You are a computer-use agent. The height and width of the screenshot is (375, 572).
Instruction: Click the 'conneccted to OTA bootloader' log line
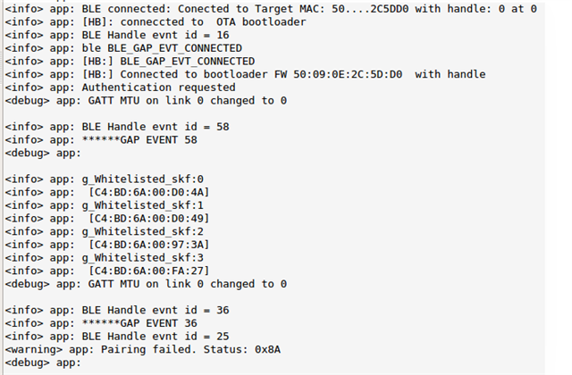coord(156,21)
